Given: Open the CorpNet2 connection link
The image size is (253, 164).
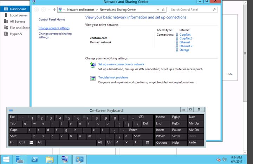Looking at the screenshot, I should [186, 38].
